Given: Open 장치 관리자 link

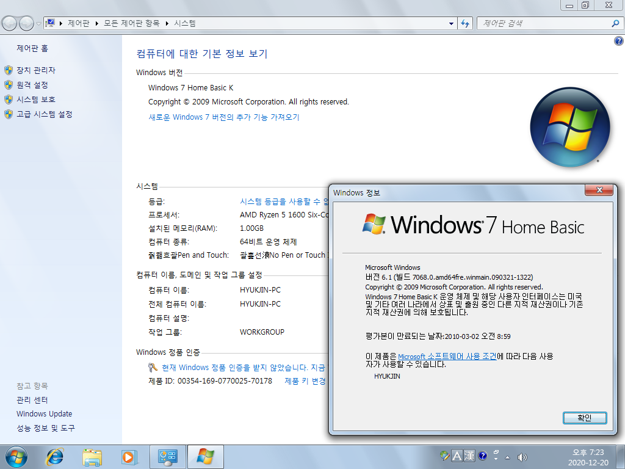Looking at the screenshot, I should (x=36, y=70).
